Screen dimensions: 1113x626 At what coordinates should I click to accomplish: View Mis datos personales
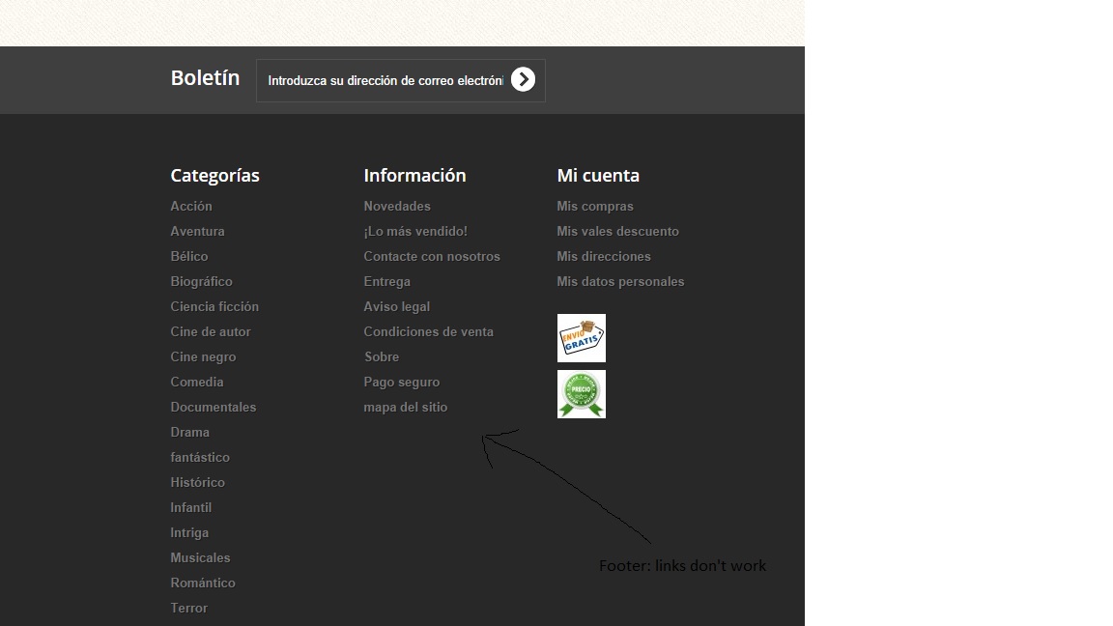click(x=620, y=282)
